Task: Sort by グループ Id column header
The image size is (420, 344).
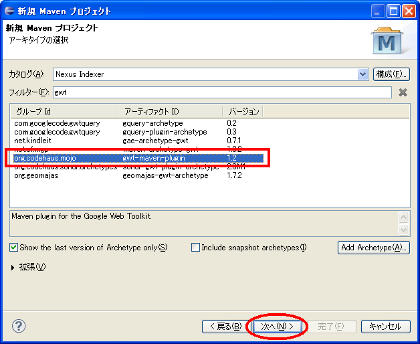Action: point(64,111)
